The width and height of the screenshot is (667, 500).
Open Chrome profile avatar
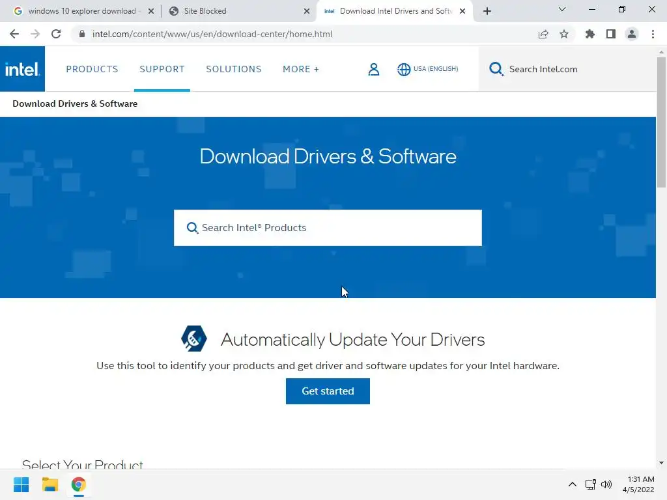[632, 34]
